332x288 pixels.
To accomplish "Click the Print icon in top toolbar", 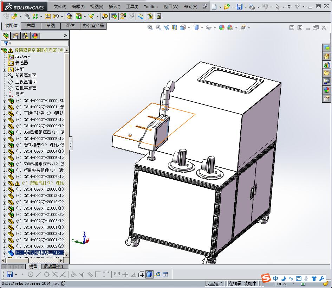I will coord(252,7).
